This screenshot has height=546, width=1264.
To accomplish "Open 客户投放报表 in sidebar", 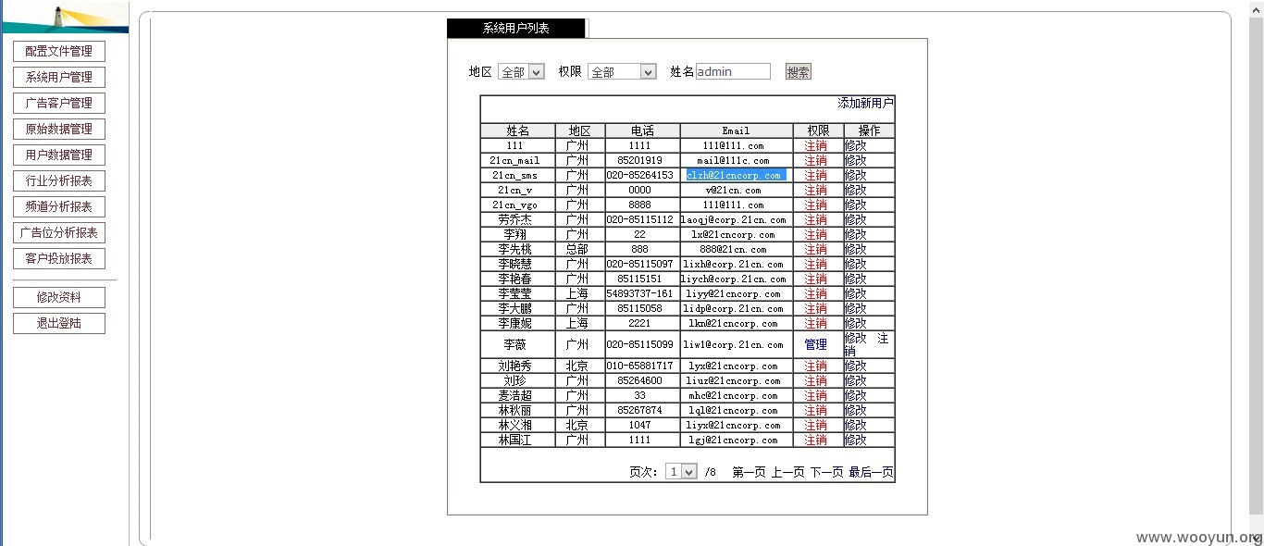I will (59, 259).
